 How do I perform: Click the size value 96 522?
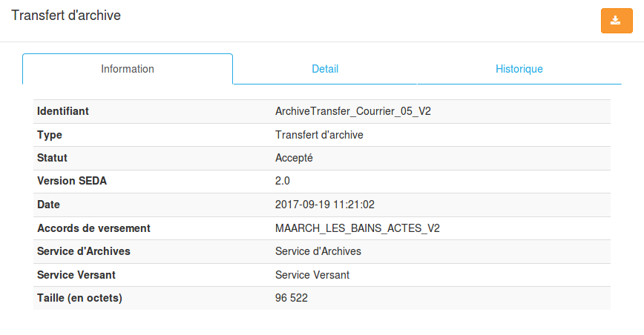click(x=291, y=298)
